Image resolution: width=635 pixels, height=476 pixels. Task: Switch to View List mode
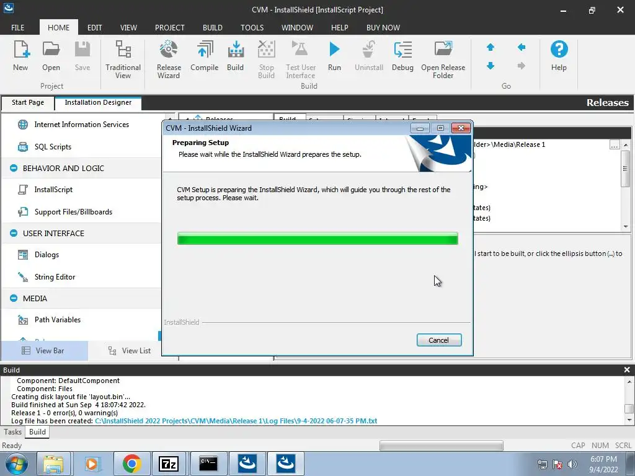pyautogui.click(x=130, y=351)
